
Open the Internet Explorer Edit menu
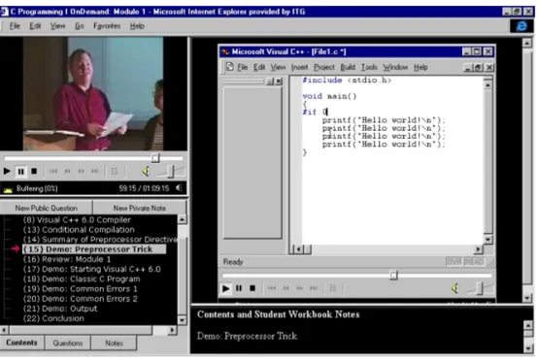tap(35, 26)
